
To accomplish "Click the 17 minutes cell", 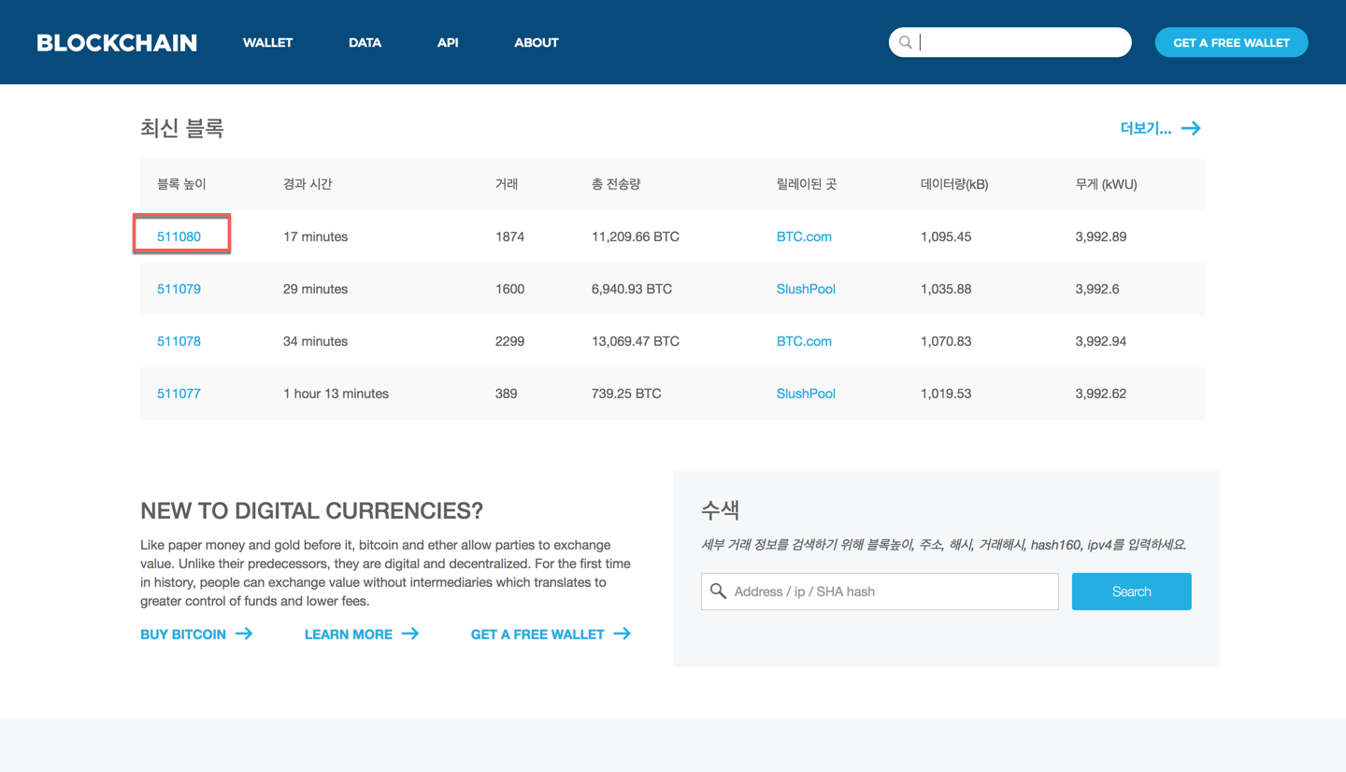I will (x=315, y=236).
